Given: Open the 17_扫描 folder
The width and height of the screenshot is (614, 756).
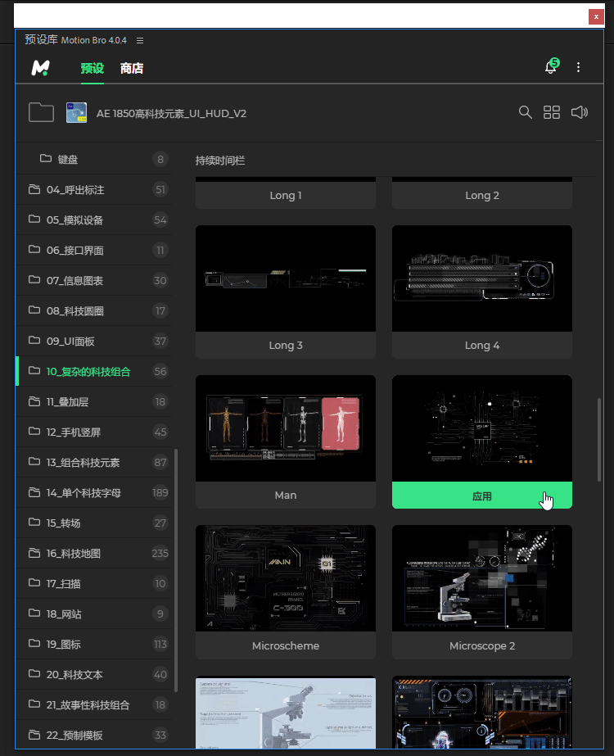Looking at the screenshot, I should 94,584.
